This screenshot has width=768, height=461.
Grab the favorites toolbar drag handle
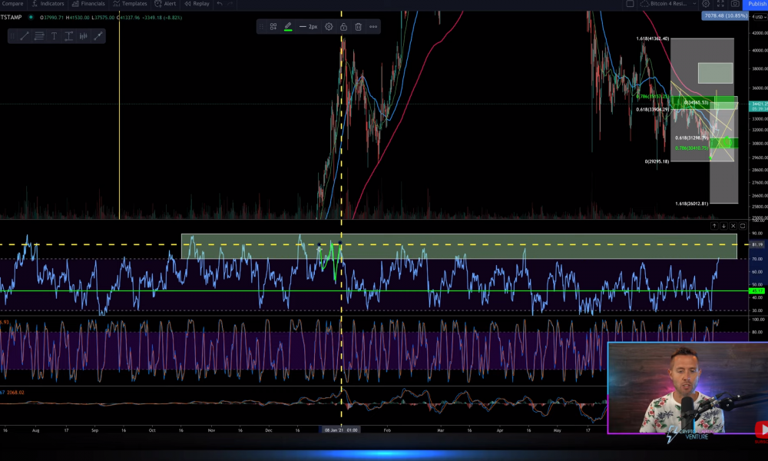12,36
